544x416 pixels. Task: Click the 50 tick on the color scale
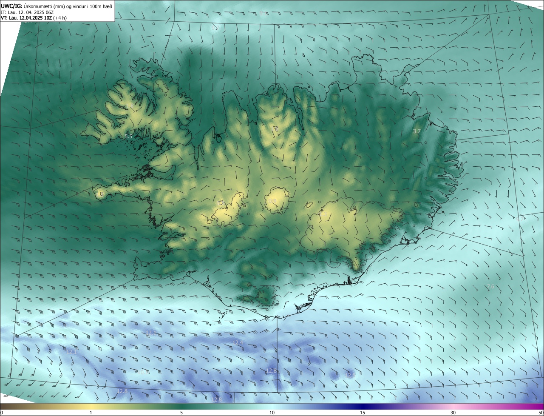(541, 413)
